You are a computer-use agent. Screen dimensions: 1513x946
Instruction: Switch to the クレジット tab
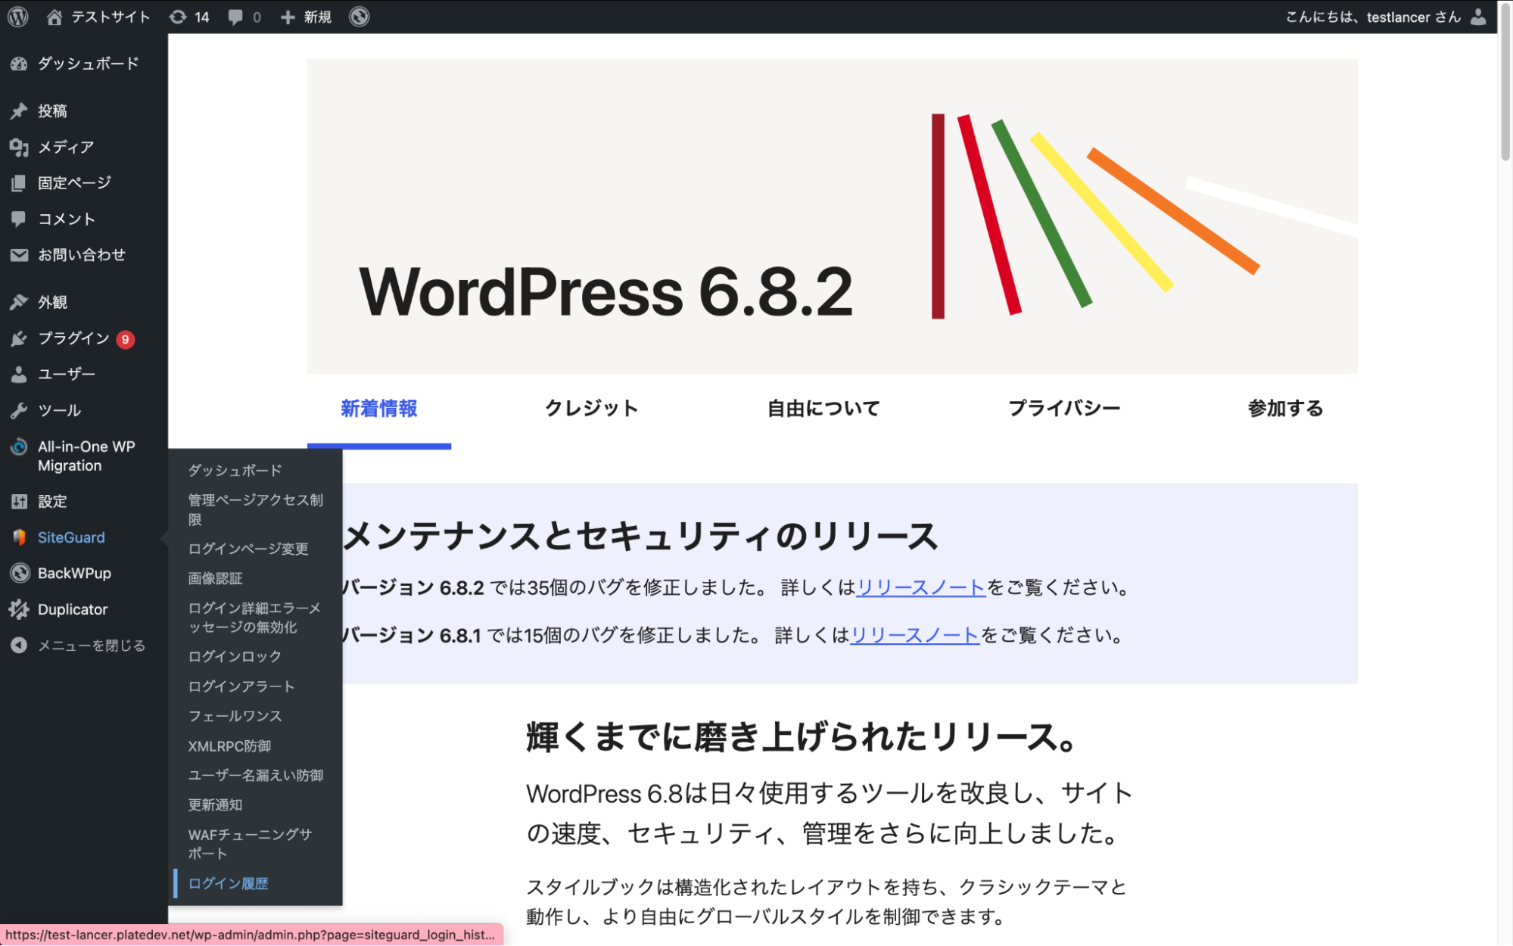[x=591, y=408]
